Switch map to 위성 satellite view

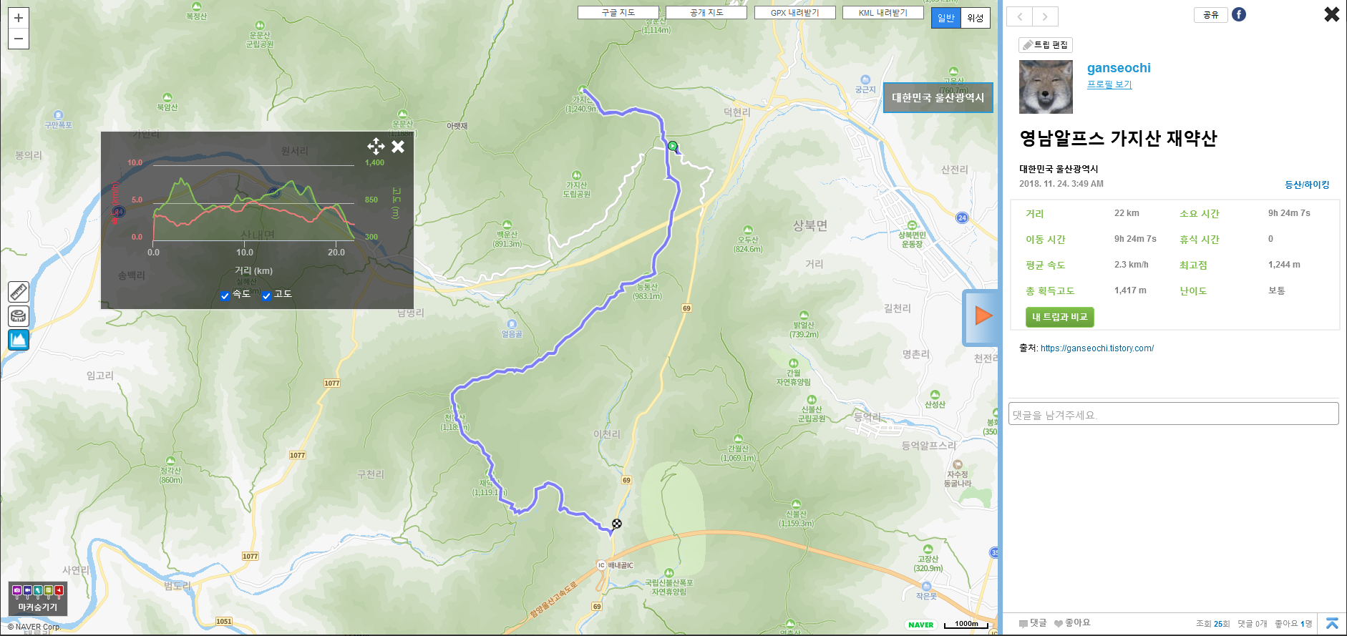pos(975,18)
